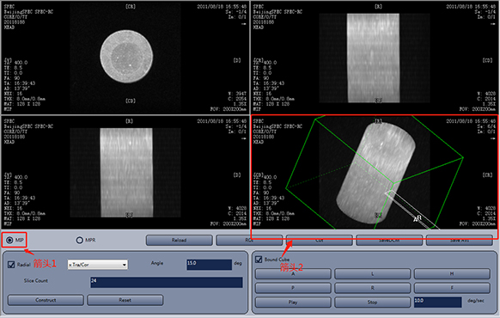The height and width of the screenshot is (318, 500).
Task: Click the 'W: 3947' window value text
Action: [x=237, y=94]
